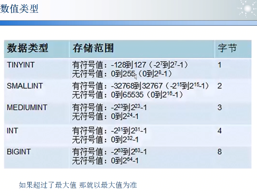Click BIGINT signed range -2⁶³到2⁶³-1 line
This screenshot has height=196, width=257.
point(109,152)
